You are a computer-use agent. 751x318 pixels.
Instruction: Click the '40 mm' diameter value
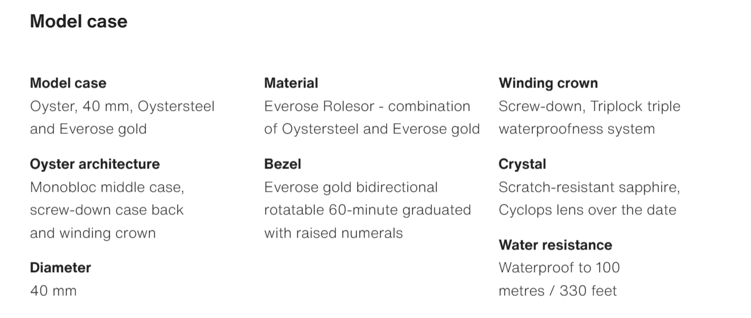[53, 291]
